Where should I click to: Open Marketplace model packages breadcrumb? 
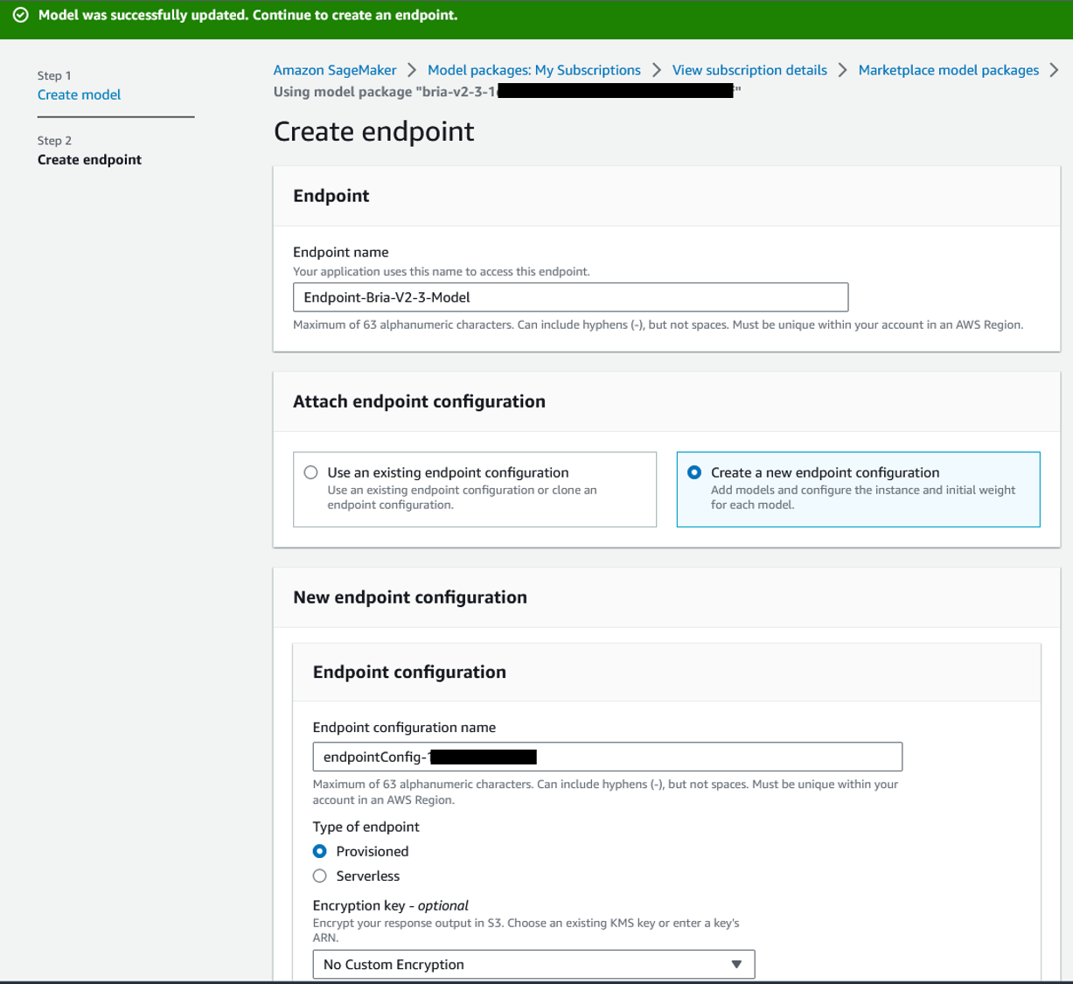tap(949, 70)
